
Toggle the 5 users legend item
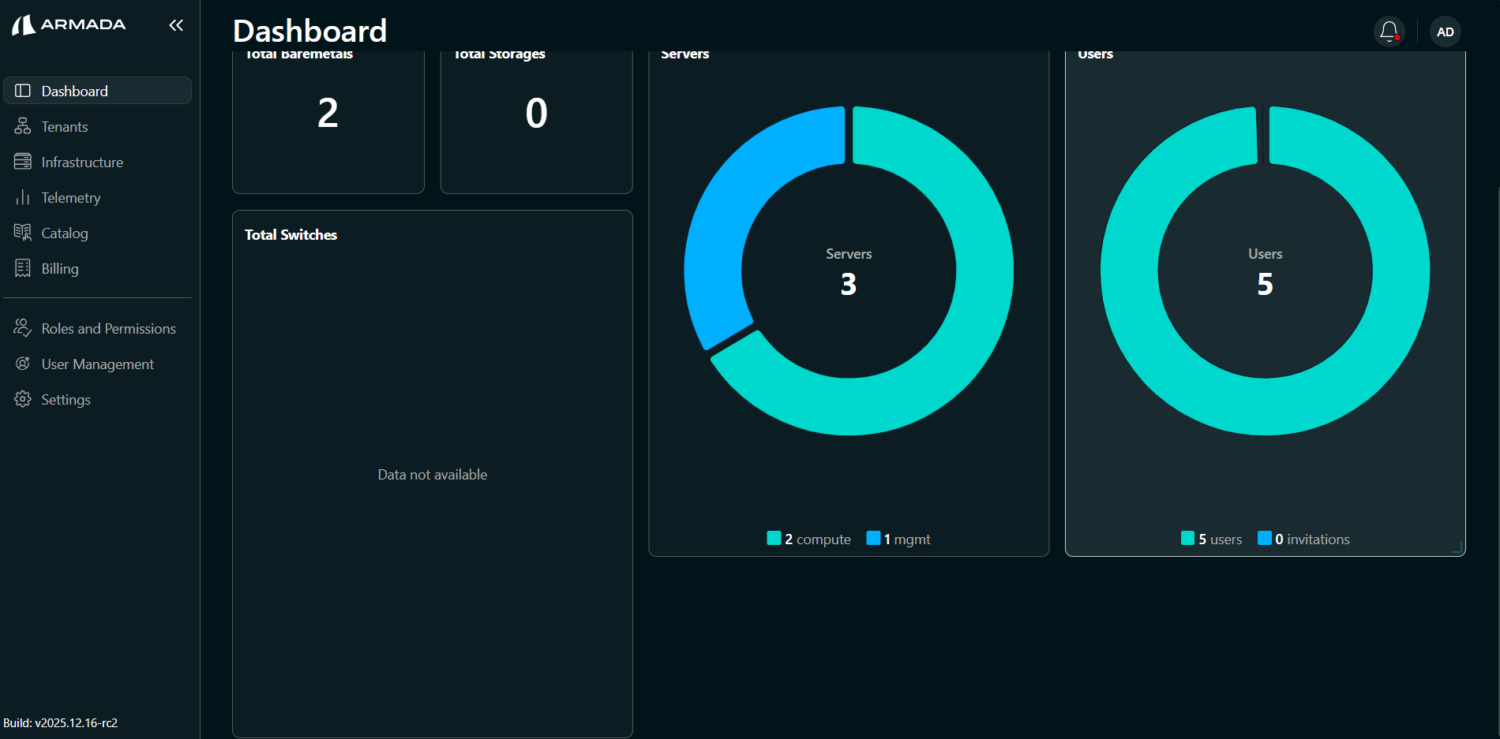pos(1212,539)
